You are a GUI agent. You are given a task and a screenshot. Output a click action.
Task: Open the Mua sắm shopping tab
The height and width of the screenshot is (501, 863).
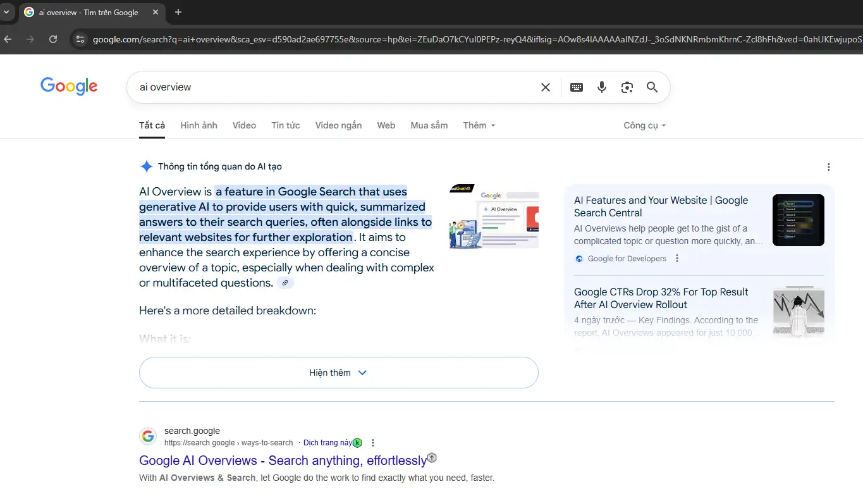point(429,125)
